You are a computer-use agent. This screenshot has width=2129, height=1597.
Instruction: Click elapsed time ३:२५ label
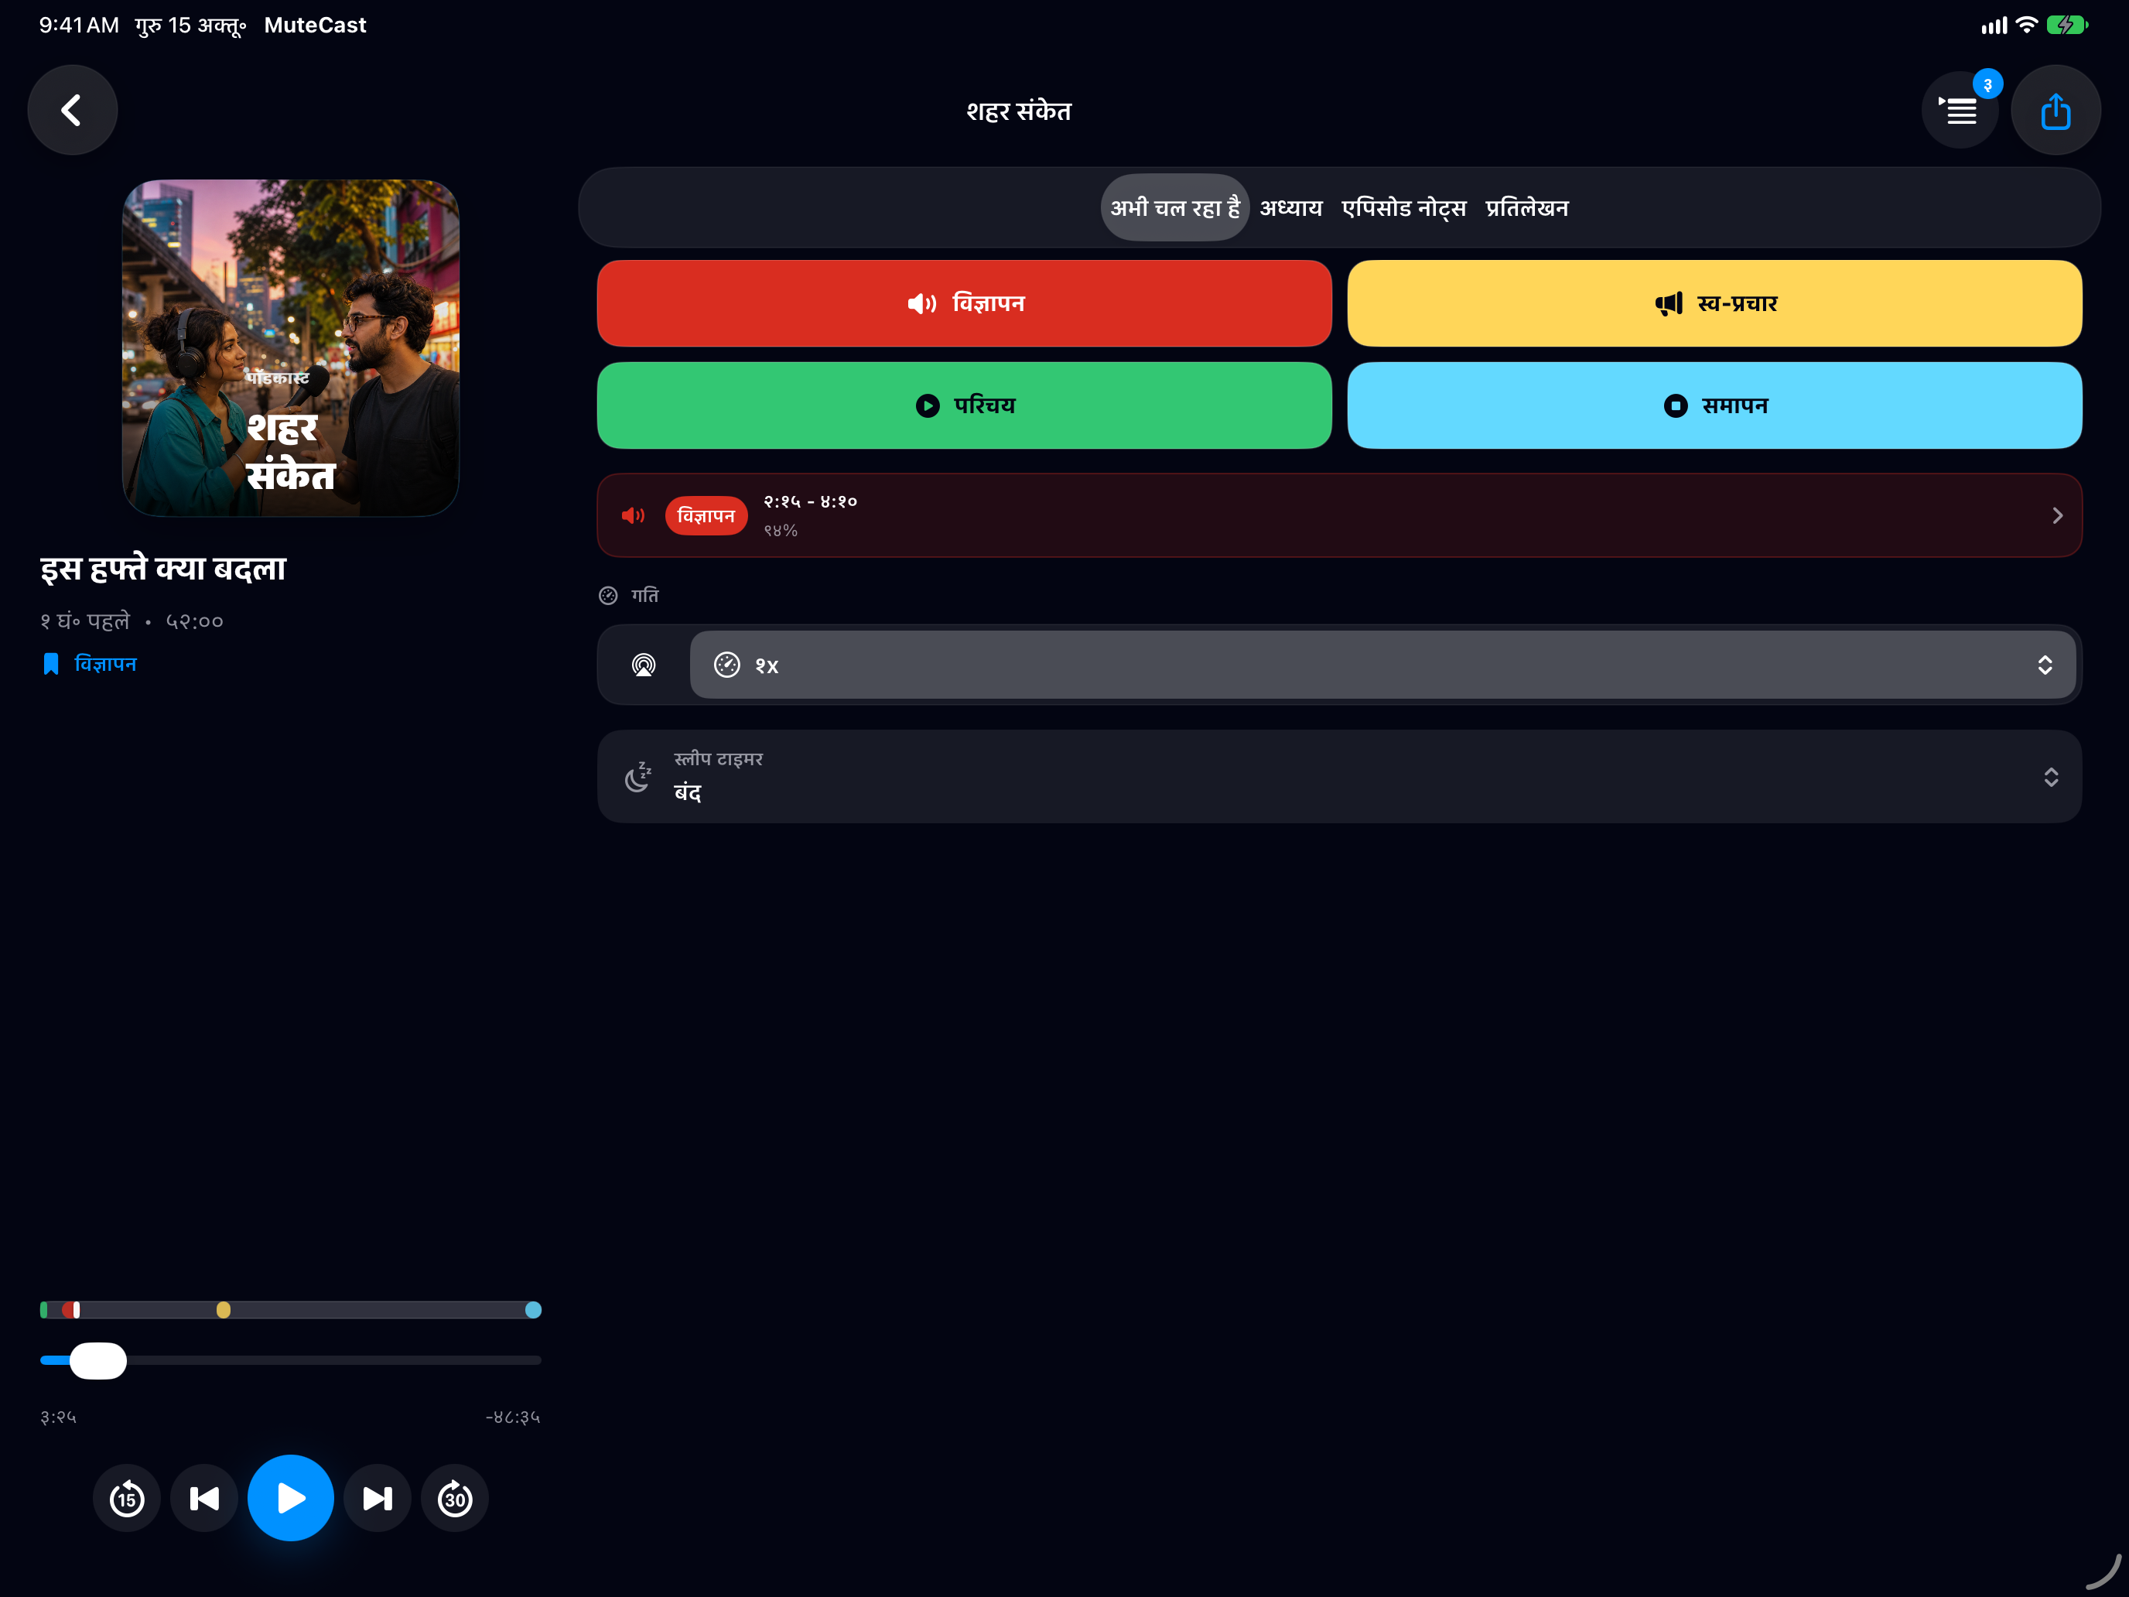(59, 1417)
